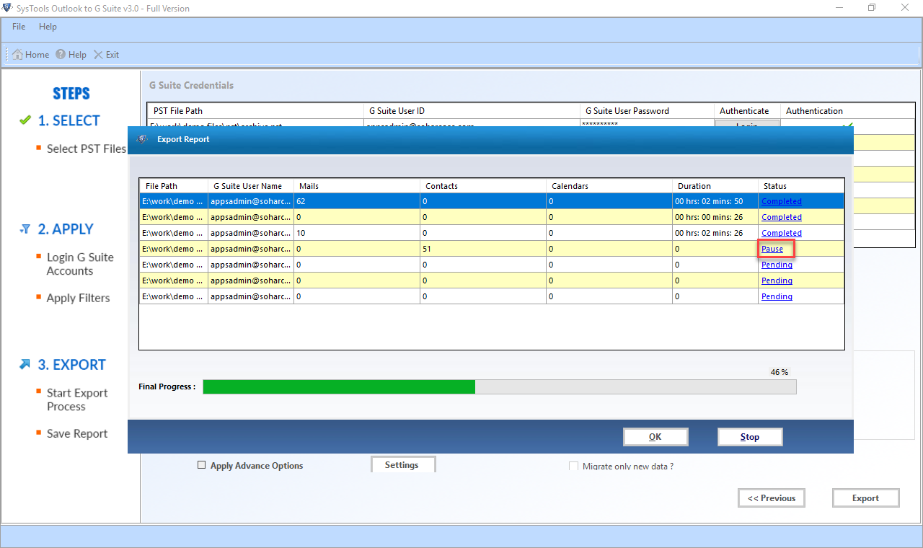Open the Help toolbar icon
The width and height of the screenshot is (923, 548).
[x=61, y=55]
